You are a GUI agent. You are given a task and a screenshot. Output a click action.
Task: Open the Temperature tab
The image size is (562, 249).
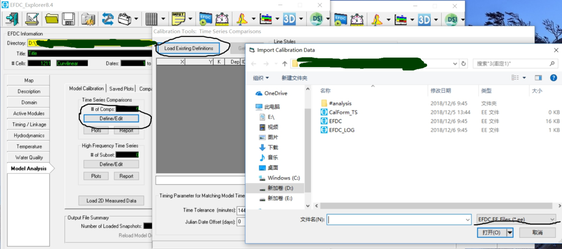click(x=29, y=146)
